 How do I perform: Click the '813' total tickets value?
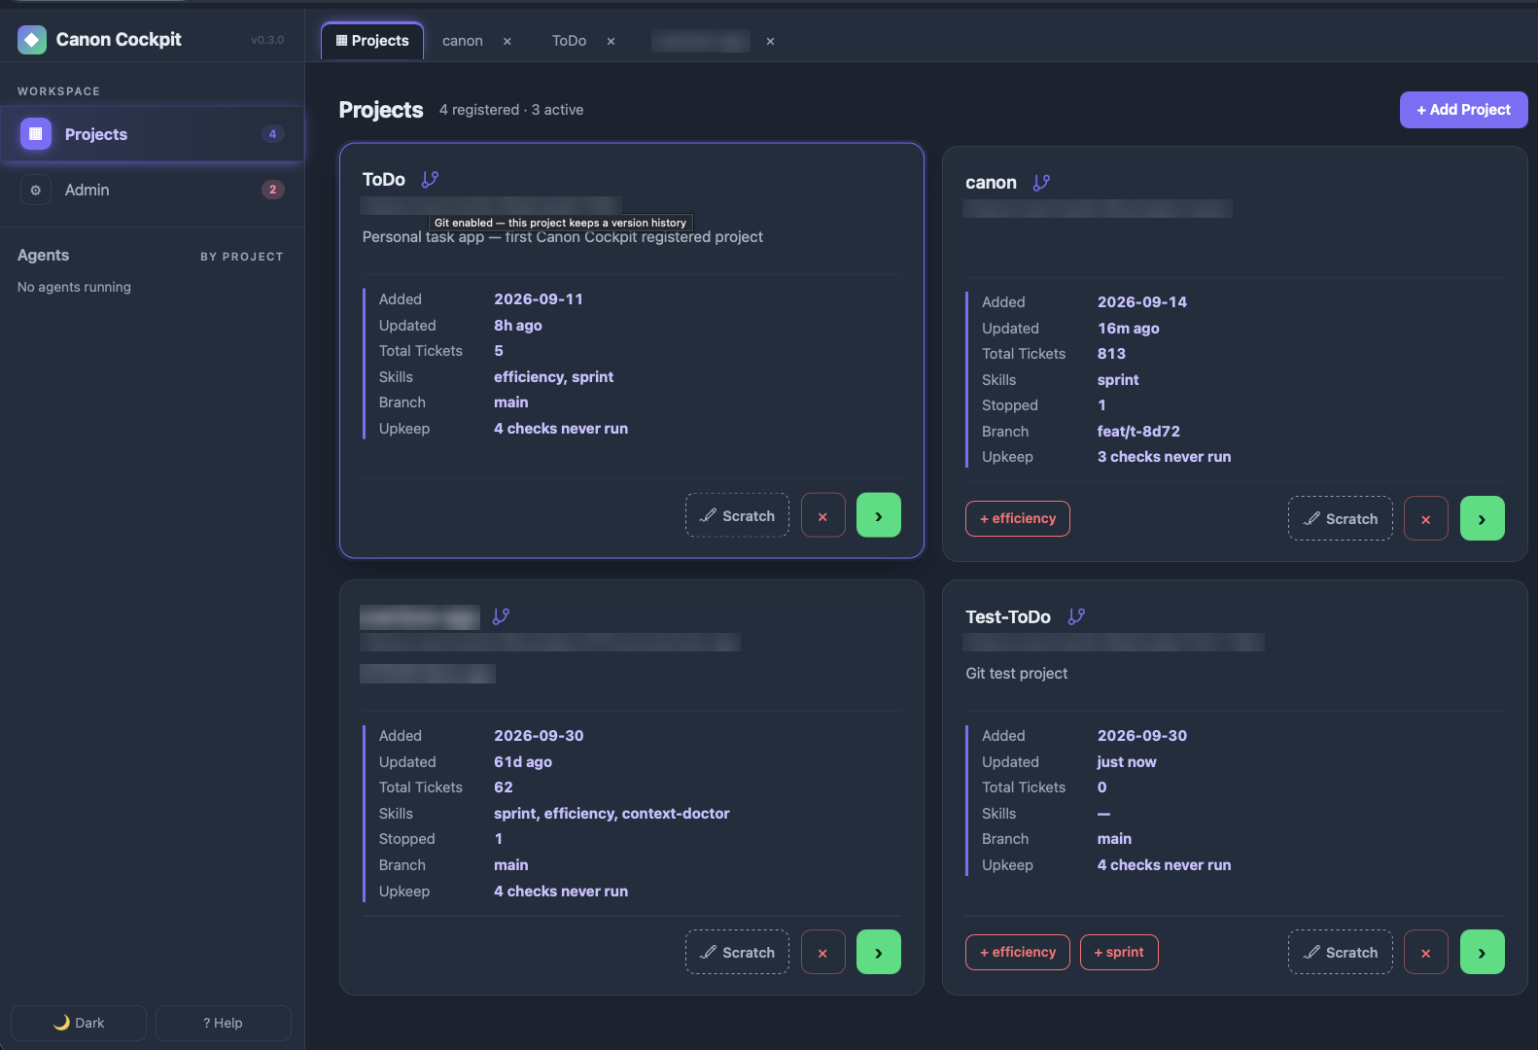coord(1111,354)
